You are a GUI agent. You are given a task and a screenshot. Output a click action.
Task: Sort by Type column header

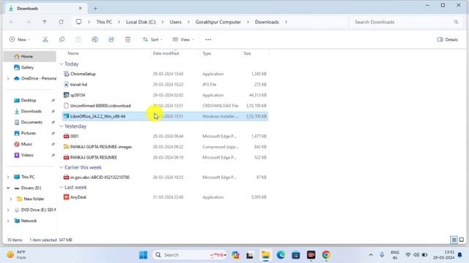pos(207,53)
